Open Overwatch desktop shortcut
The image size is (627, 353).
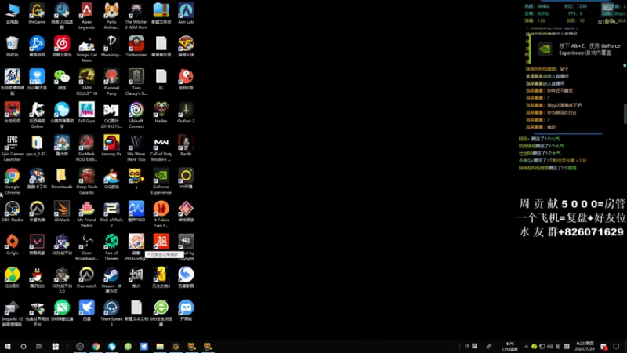click(x=86, y=278)
